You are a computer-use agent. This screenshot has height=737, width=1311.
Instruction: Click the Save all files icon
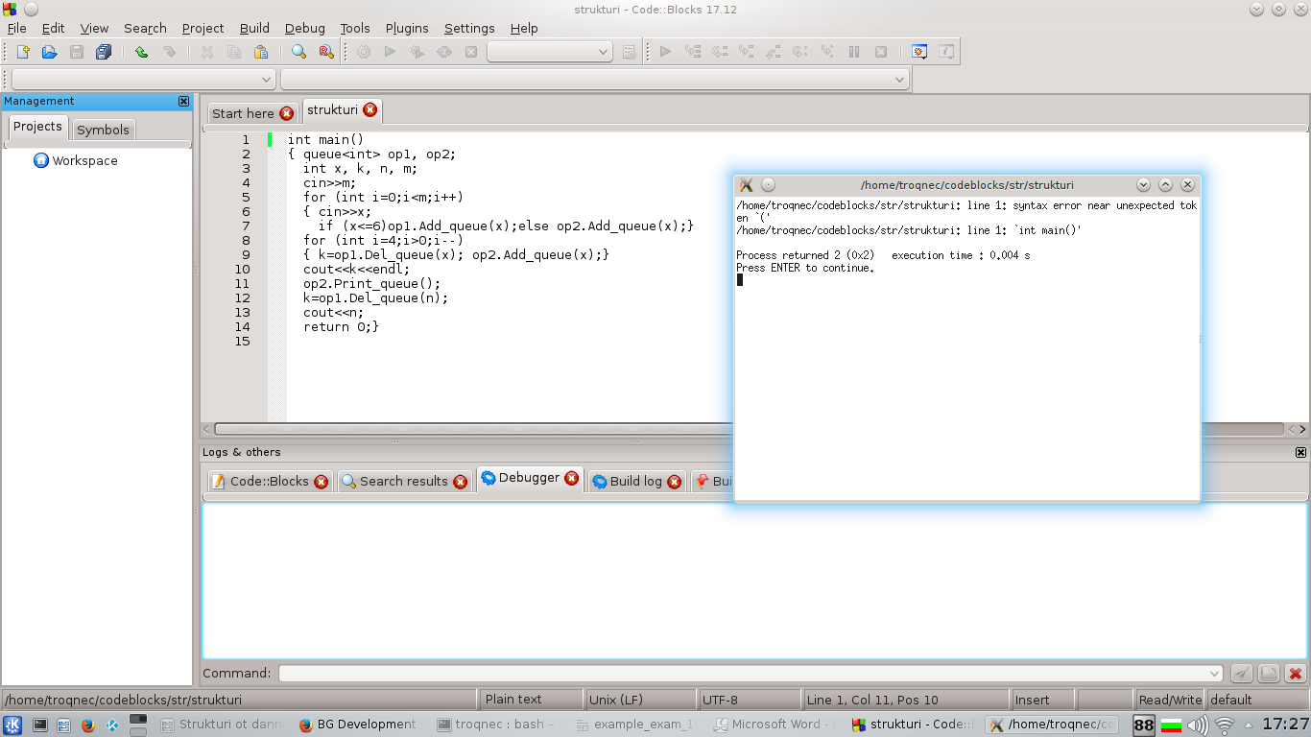pos(104,52)
